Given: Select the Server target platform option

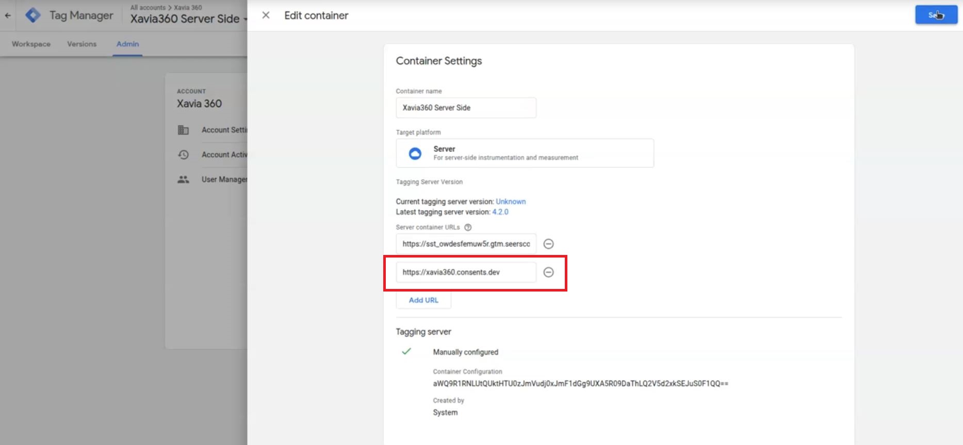Looking at the screenshot, I should (525, 153).
